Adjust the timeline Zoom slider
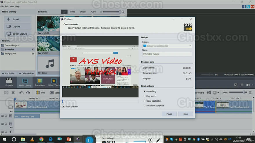This screenshot has height=143, width=255. pos(238,92)
